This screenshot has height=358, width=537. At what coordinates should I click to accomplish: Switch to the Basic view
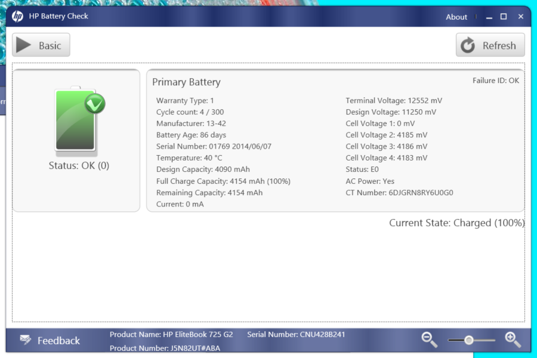click(x=41, y=45)
